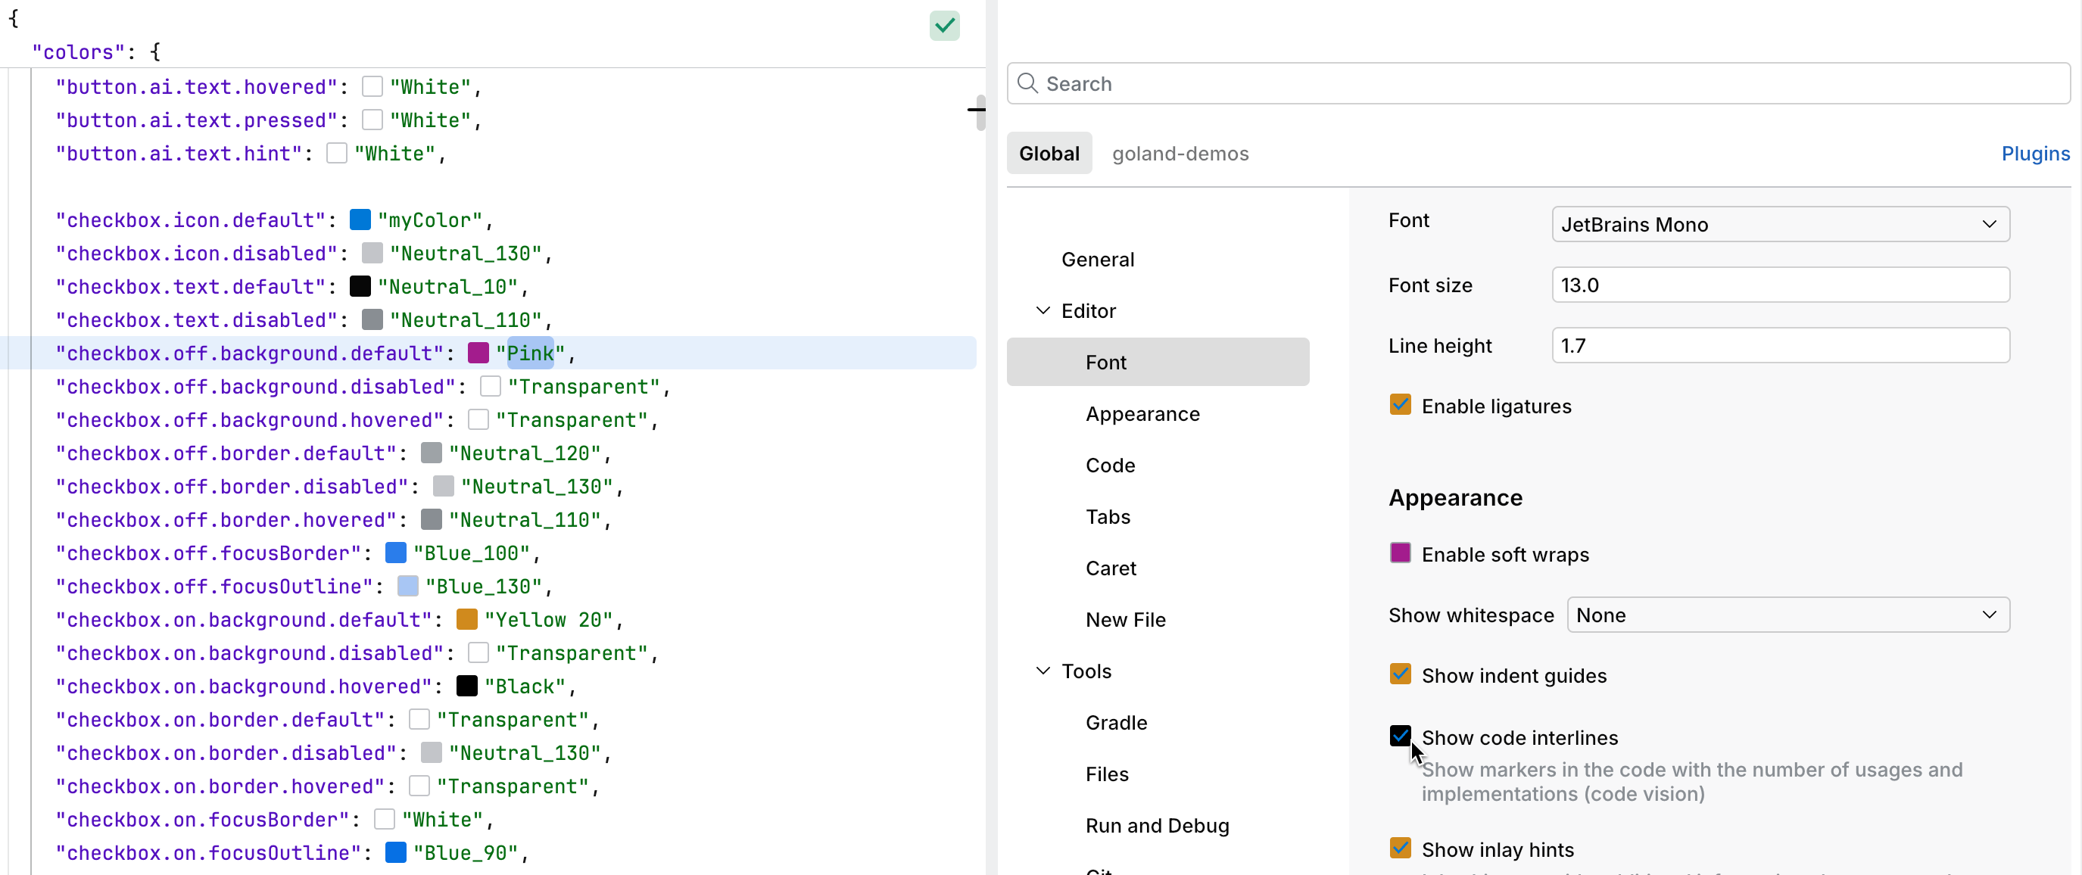
Task: Select the Global tab
Action: click(x=1049, y=153)
